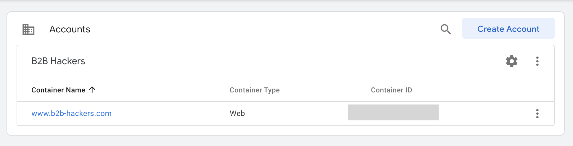Click the building icon beside Accounts
The width and height of the screenshot is (573, 146).
(28, 29)
